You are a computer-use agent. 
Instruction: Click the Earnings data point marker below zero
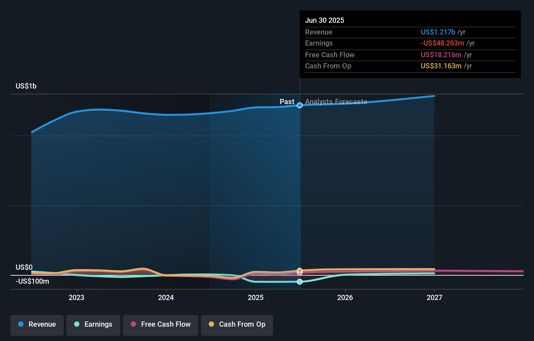(x=300, y=282)
